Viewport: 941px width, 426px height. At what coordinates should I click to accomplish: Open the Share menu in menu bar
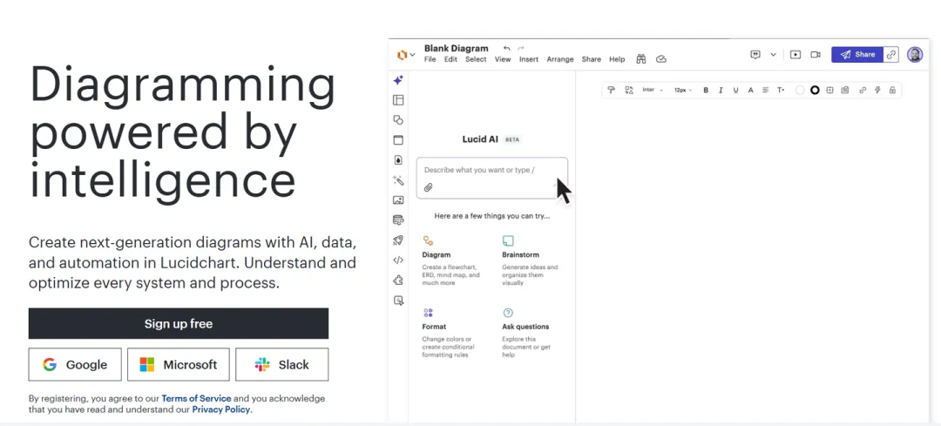tap(591, 59)
